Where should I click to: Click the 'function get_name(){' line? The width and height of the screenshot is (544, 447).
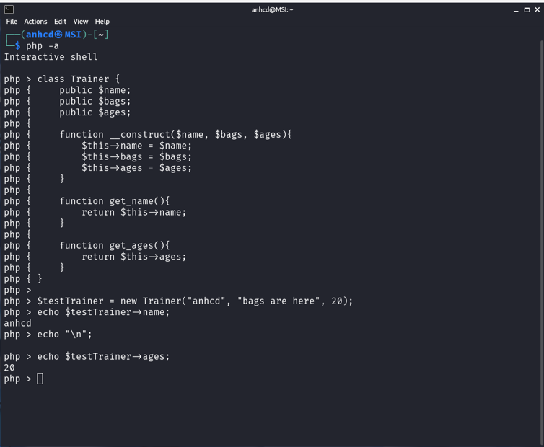pyautogui.click(x=115, y=201)
